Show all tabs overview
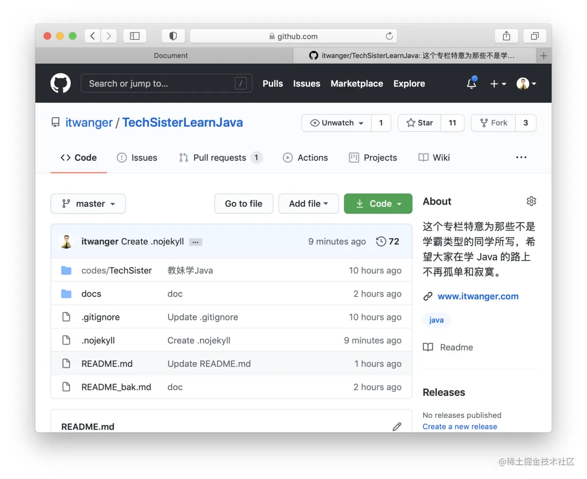Image resolution: width=587 pixels, height=479 pixels. pyautogui.click(x=535, y=36)
